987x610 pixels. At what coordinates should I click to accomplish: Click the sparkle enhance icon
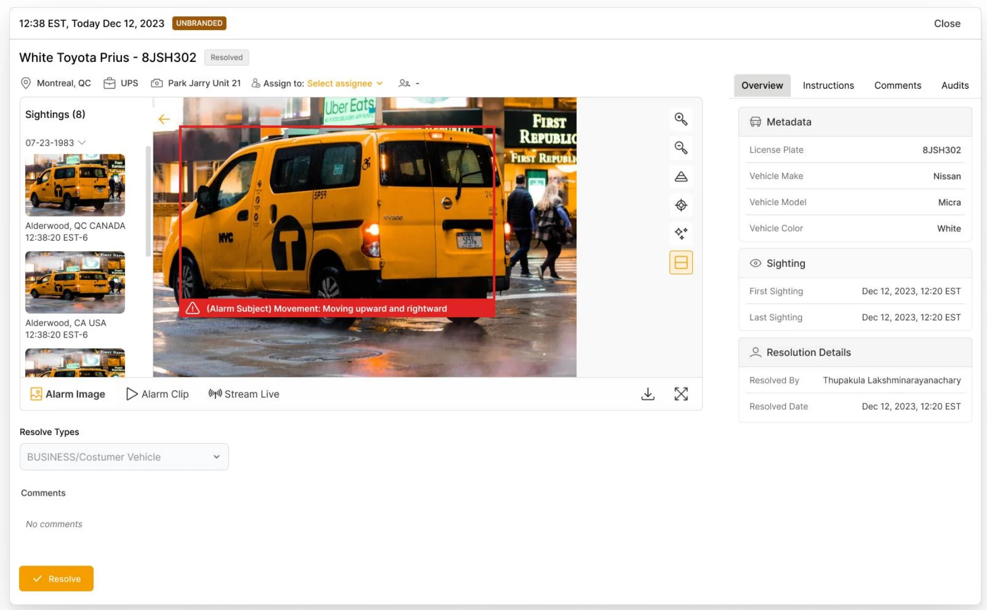(681, 234)
